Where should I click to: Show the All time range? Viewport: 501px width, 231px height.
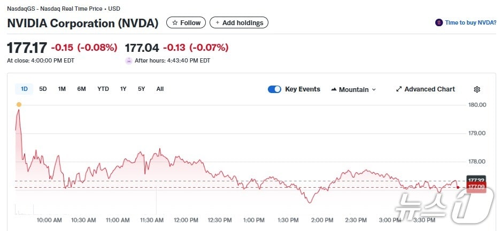160,89
